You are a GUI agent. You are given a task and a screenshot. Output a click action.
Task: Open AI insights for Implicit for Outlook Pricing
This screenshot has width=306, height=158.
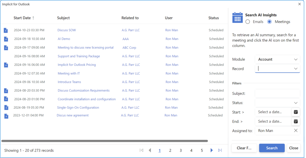[x=6, y=65]
